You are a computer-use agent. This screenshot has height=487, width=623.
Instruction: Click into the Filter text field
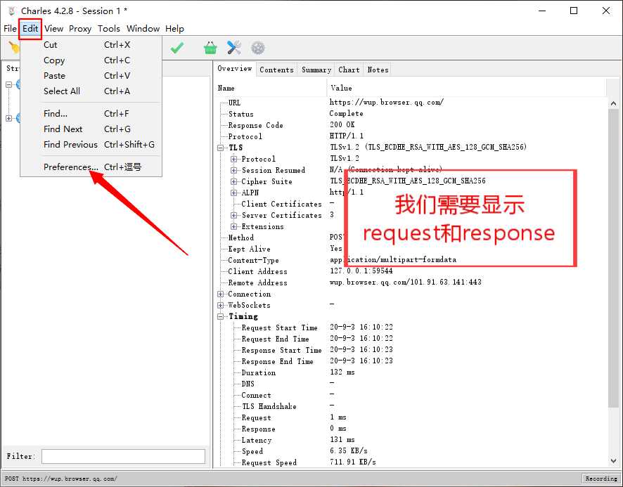(123, 456)
